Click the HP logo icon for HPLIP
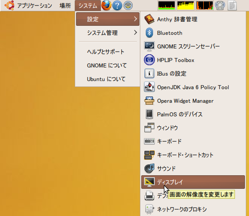Viewport: 249px width, 216px height. pos(149,60)
